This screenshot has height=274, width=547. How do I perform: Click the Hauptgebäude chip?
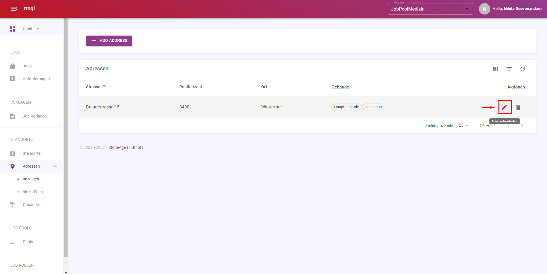tap(346, 107)
